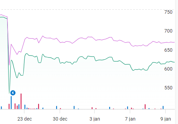Click the tick mark above 7 jan
Image resolution: width=178 pixels, height=124 pixels.
click(x=130, y=111)
